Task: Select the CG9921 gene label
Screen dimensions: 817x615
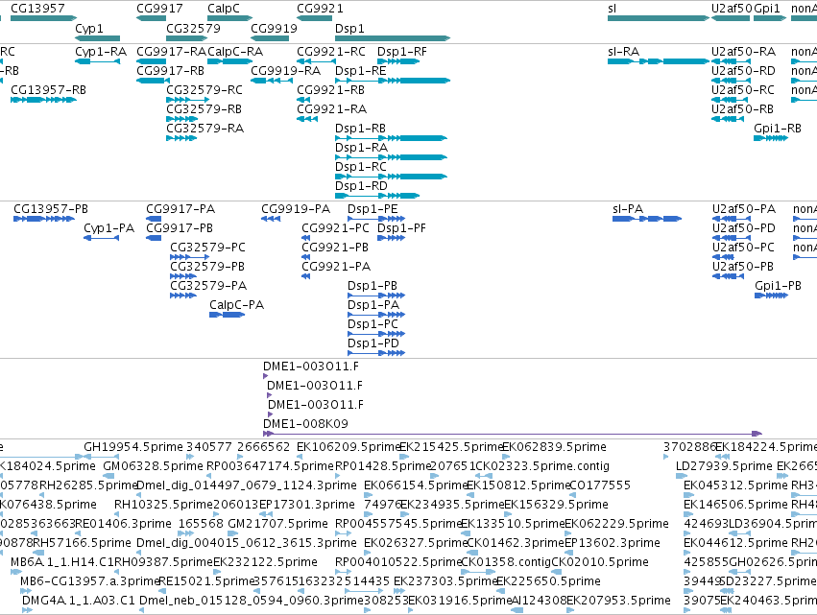Action: [x=320, y=9]
